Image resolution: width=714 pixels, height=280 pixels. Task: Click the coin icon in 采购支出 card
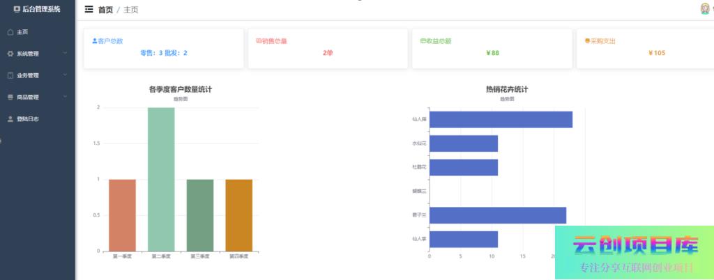tap(587, 41)
